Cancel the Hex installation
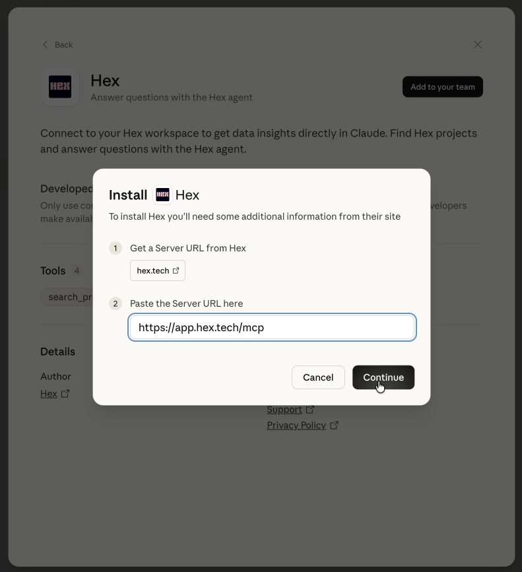This screenshot has height=572, width=522. pyautogui.click(x=318, y=377)
